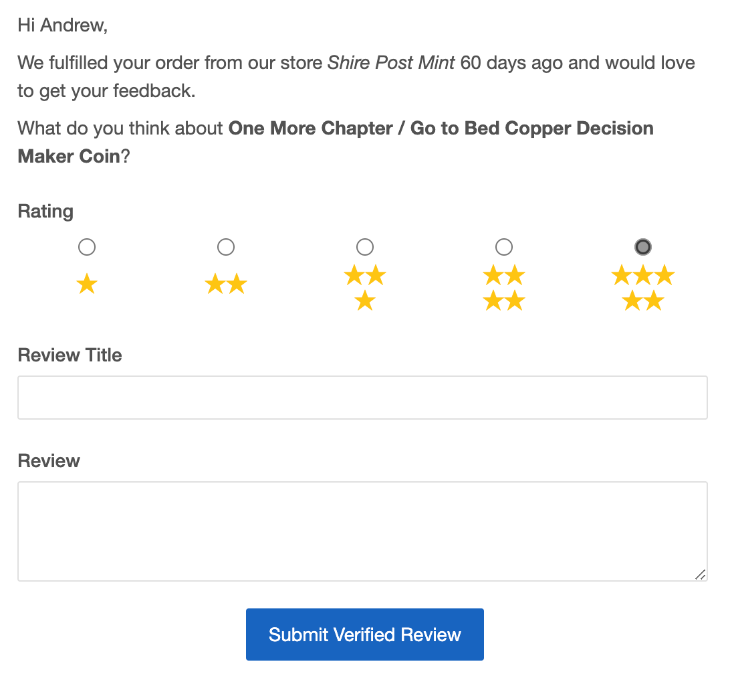Select the currently filled five-star radio button
730x676 pixels.
pyautogui.click(x=643, y=246)
